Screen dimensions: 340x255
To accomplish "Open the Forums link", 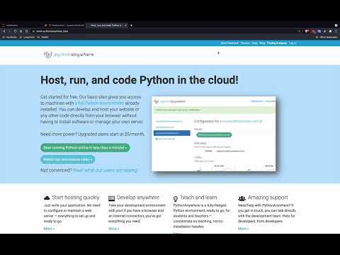I will pos(245,43).
